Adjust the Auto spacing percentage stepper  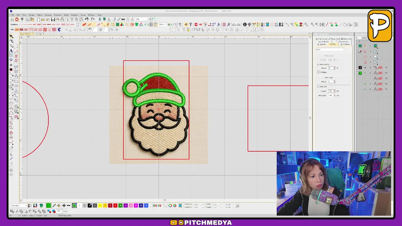point(335,68)
